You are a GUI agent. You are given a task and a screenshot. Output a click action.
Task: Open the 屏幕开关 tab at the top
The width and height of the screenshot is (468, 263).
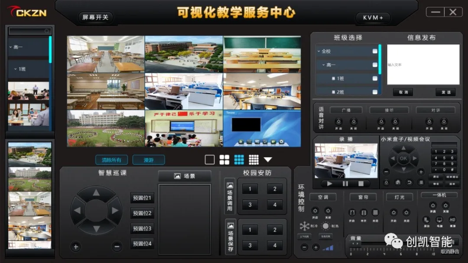[x=95, y=17]
